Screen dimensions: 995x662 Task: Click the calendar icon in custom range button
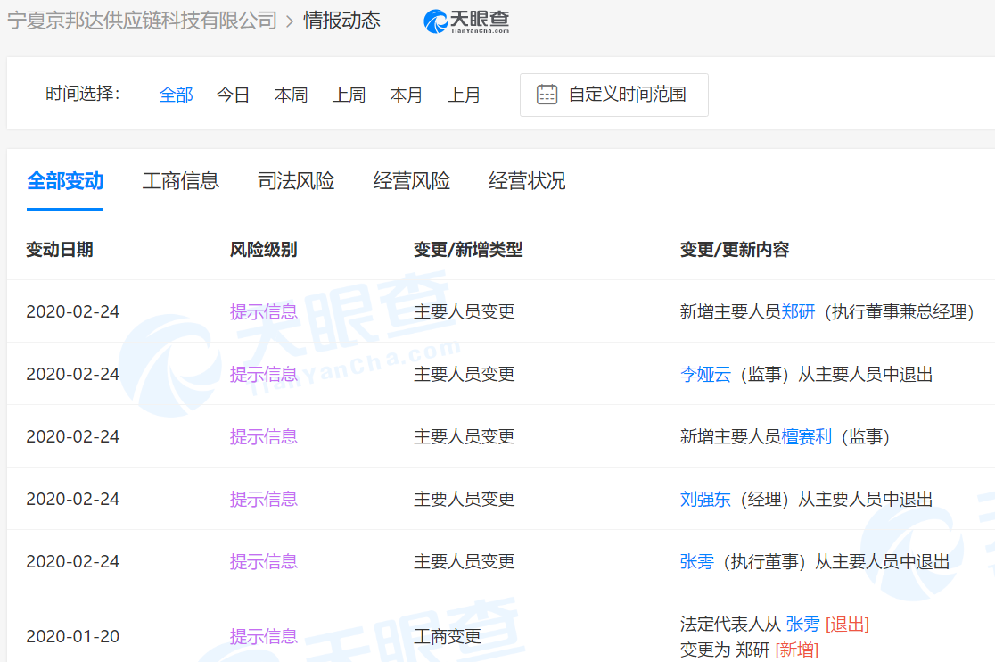pyautogui.click(x=547, y=95)
